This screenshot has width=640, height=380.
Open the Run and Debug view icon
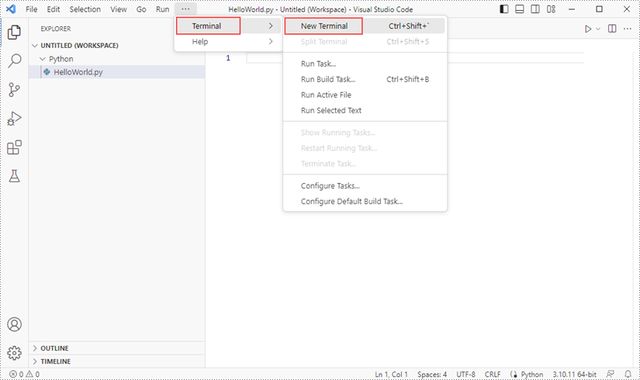pos(14,119)
